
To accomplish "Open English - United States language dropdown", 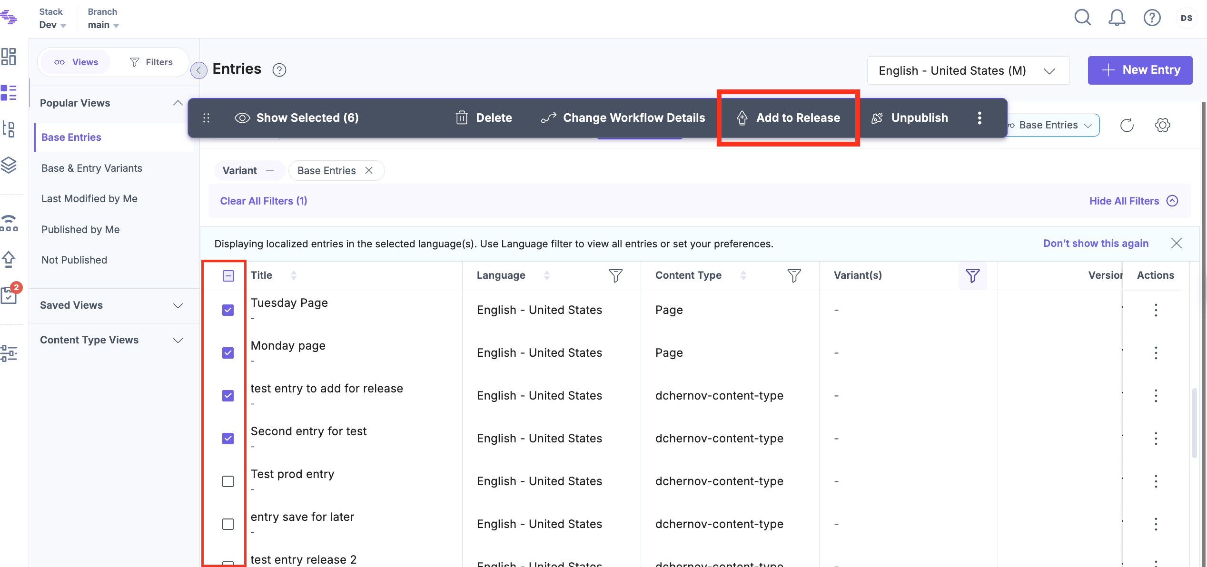I will pyautogui.click(x=968, y=71).
